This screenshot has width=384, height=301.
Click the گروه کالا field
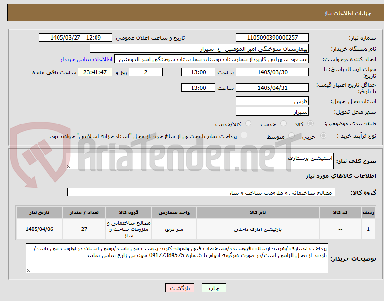click(201, 192)
